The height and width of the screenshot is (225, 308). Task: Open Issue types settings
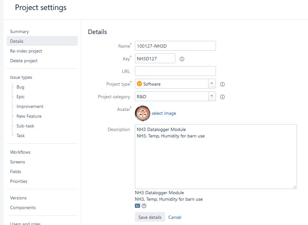click(x=21, y=77)
